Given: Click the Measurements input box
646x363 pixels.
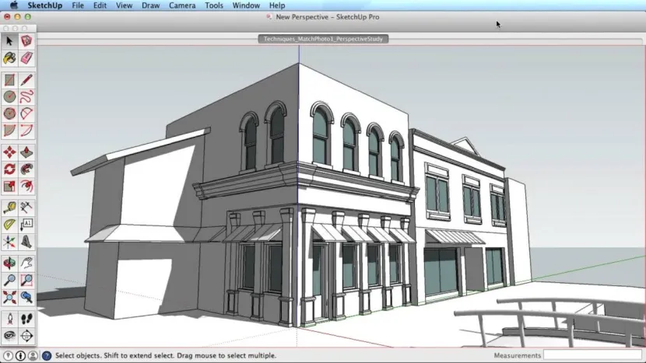Looking at the screenshot, I should tap(592, 355).
